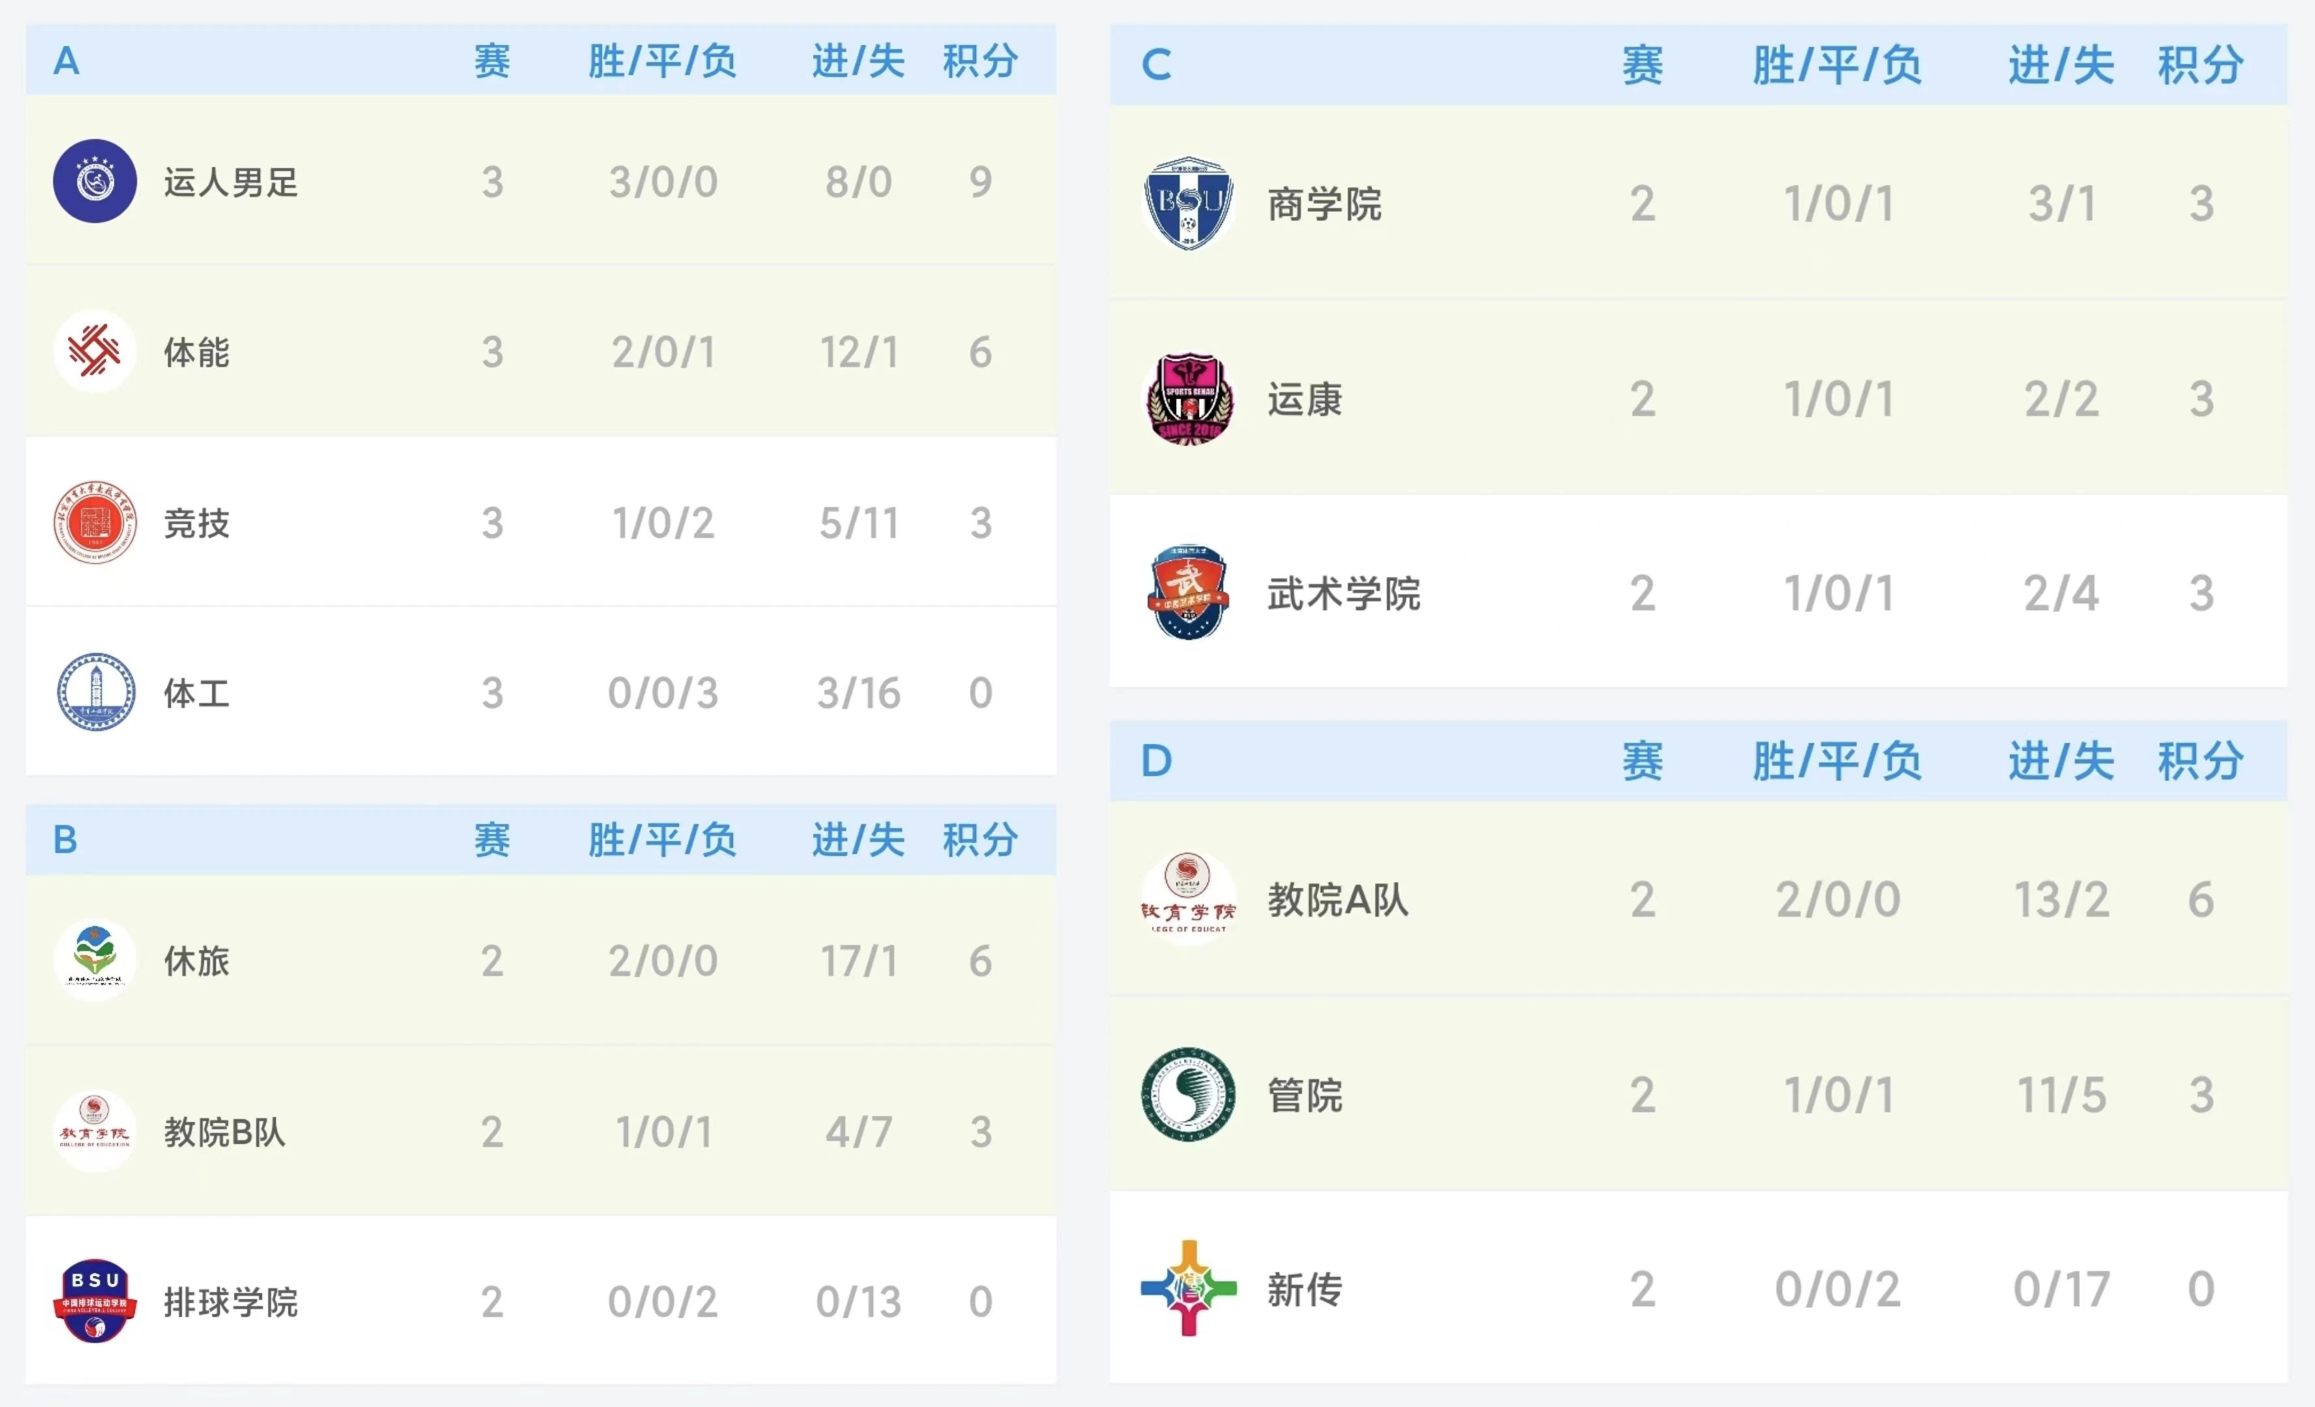
Task: Open the 运康 sports rehab crest
Action: tap(1188, 398)
